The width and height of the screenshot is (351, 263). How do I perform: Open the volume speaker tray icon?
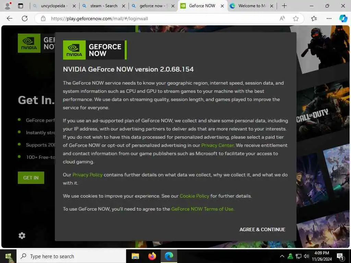tap(306, 256)
